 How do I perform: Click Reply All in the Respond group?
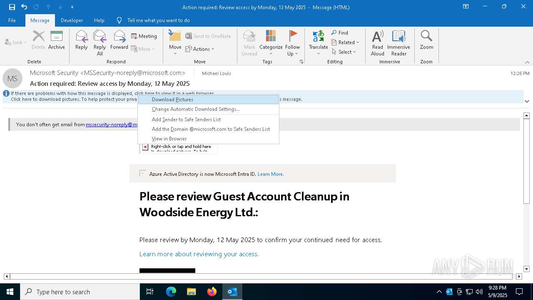[x=100, y=43]
